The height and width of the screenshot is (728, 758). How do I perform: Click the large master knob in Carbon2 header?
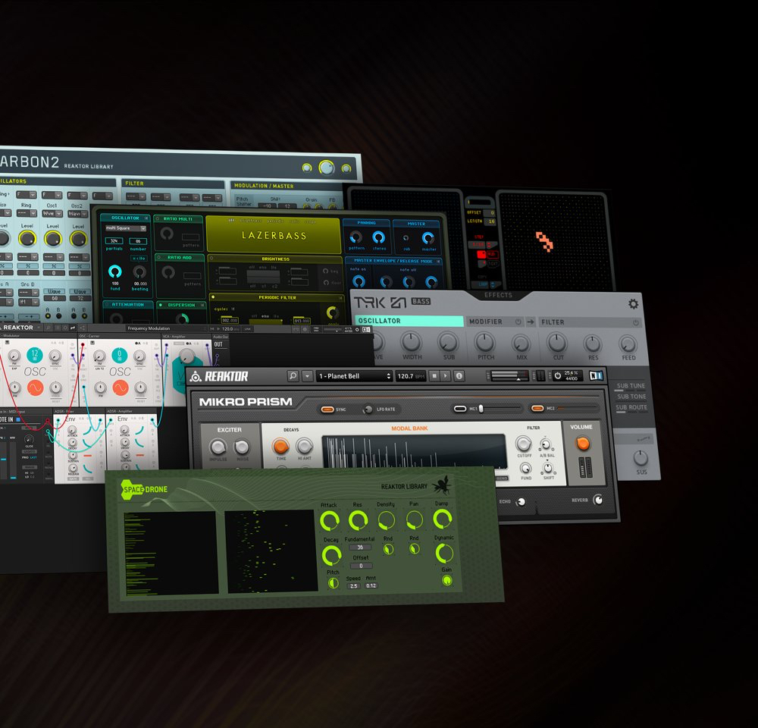coord(327,168)
